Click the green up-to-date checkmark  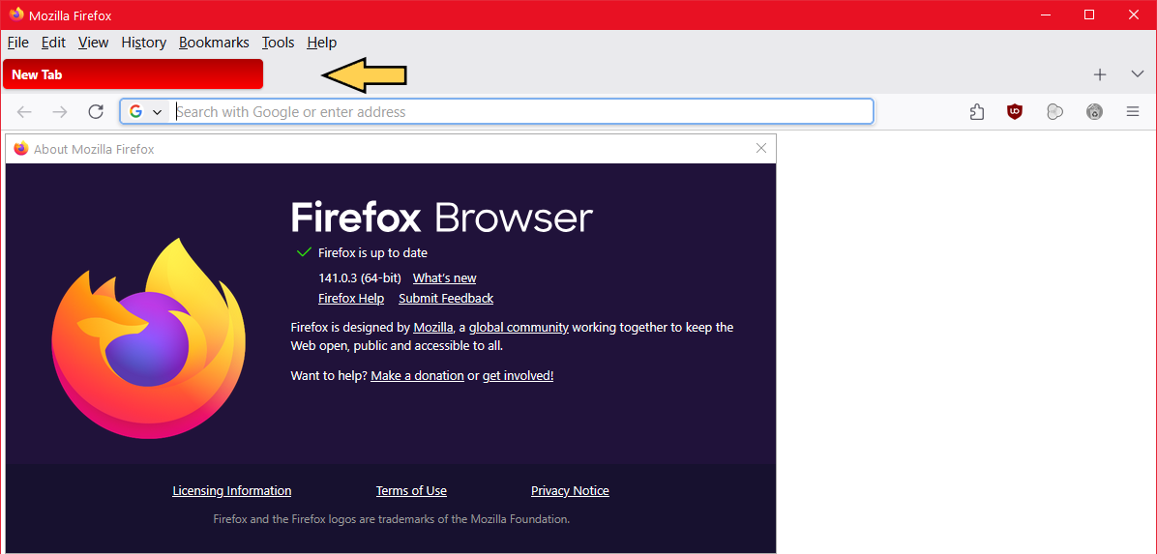pos(303,252)
